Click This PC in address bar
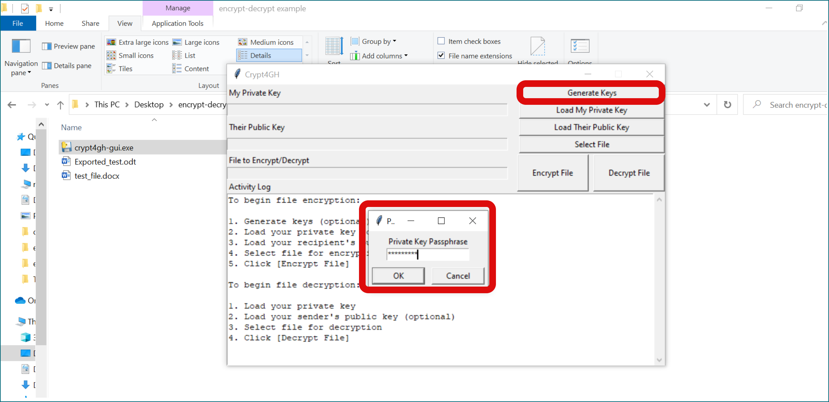This screenshot has height=402, width=829. click(107, 105)
